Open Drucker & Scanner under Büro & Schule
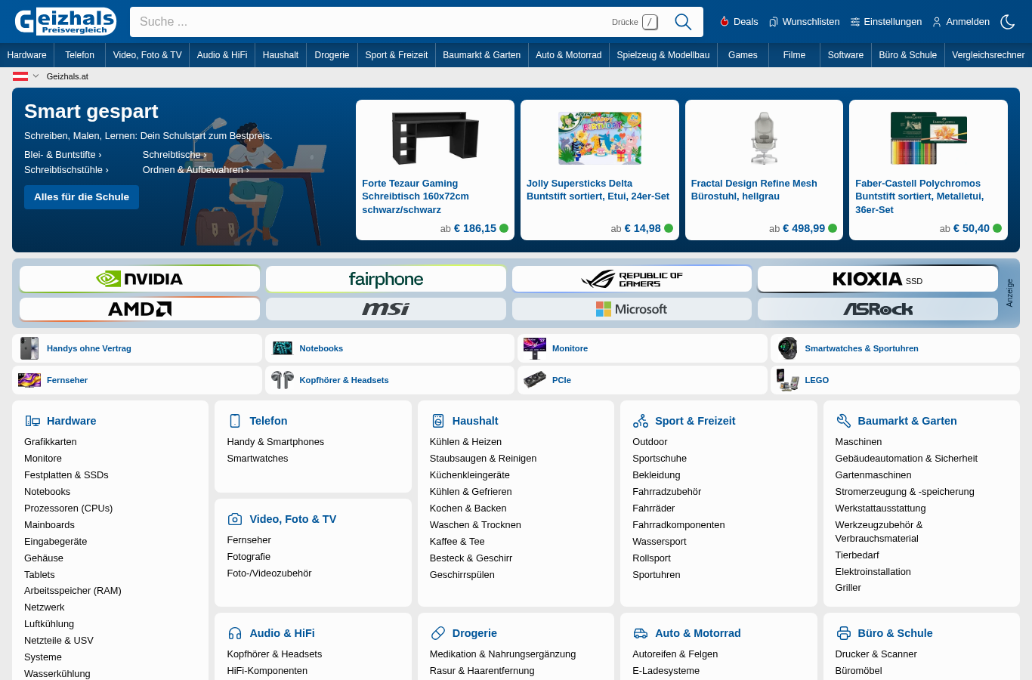Viewport: 1032px width, 680px height. point(876,654)
